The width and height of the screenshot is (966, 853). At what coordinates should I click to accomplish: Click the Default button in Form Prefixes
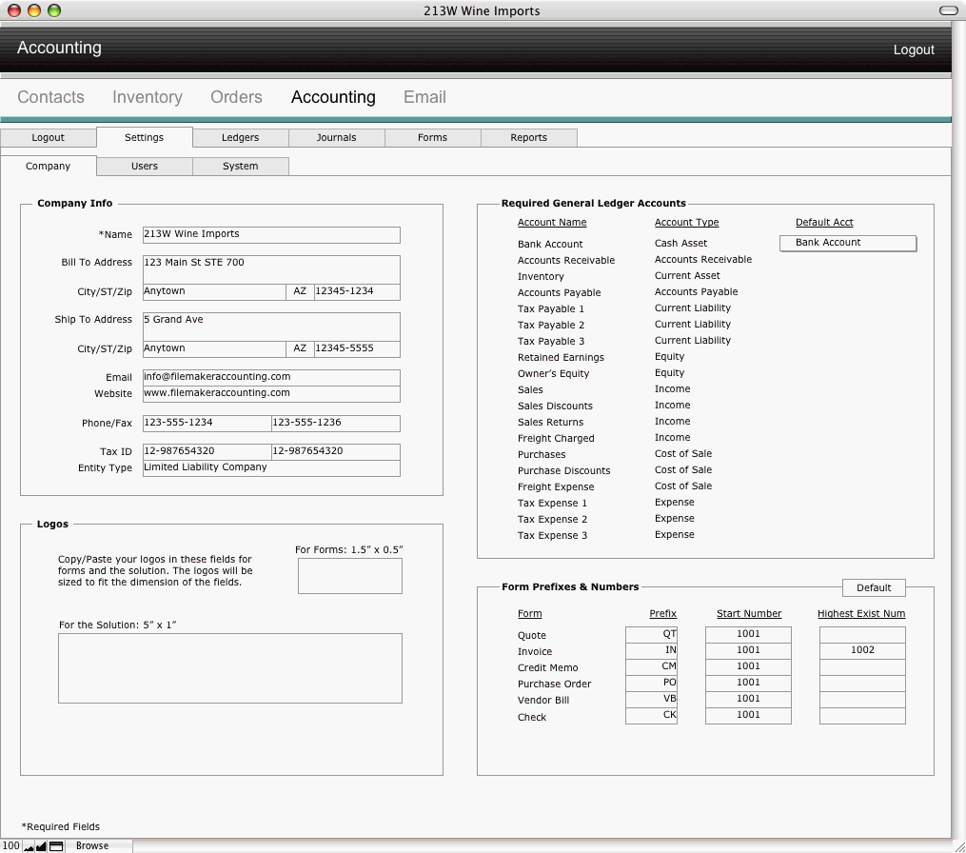coord(874,588)
